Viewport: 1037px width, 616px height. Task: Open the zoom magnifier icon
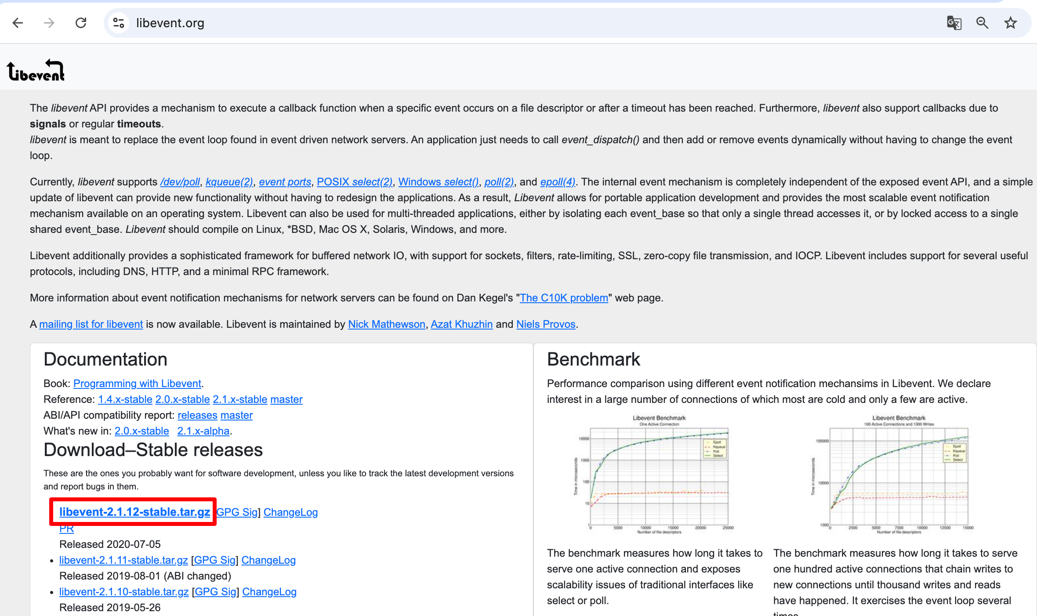(x=982, y=23)
